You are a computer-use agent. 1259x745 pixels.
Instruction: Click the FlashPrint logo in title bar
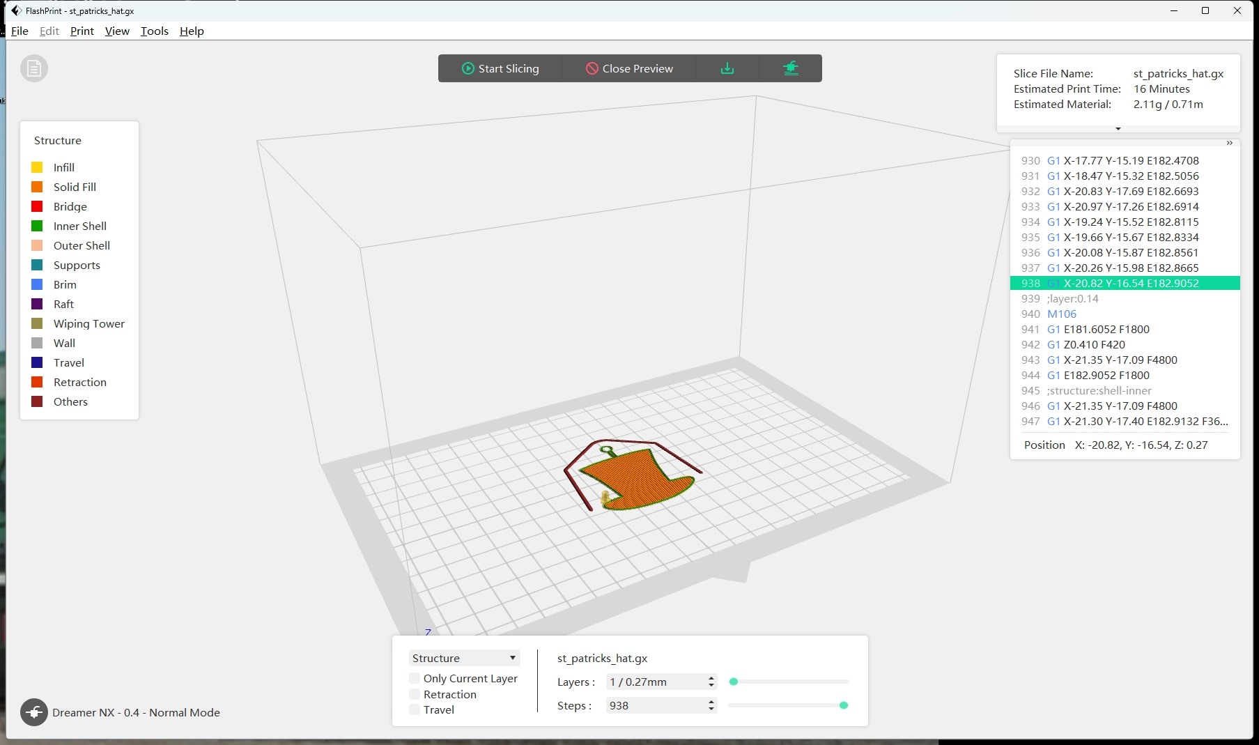(x=16, y=10)
